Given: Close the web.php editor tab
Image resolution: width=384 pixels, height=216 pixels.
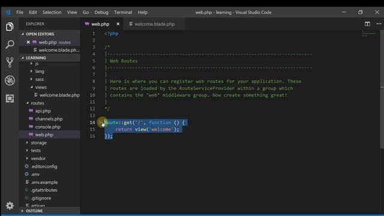Looking at the screenshot, I should (118, 24).
